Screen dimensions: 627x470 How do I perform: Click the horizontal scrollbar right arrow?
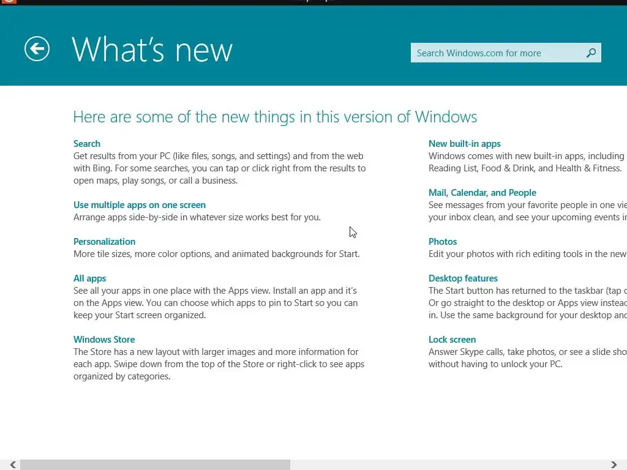[x=614, y=464]
